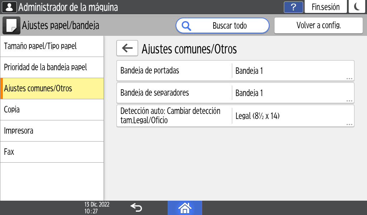367x215 pixels.
Task: Select Prioridad de la bandeja papel
Action: pyautogui.click(x=52, y=67)
